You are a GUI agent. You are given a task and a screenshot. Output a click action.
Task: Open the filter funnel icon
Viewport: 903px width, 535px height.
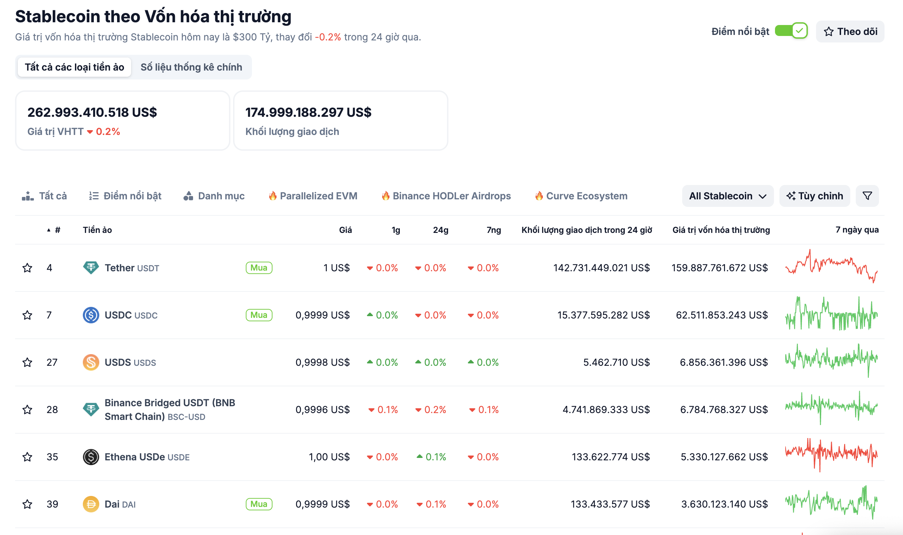coord(867,196)
